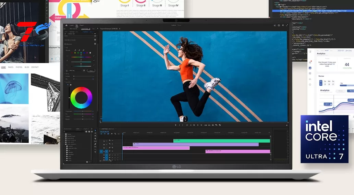
Task: Click the add button plus at monitor's right edge
Action: tap(286, 125)
